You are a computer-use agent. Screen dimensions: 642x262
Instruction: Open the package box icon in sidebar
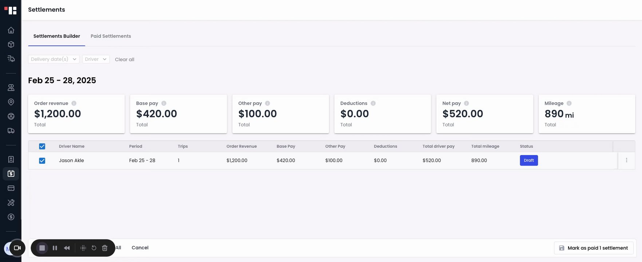click(11, 44)
